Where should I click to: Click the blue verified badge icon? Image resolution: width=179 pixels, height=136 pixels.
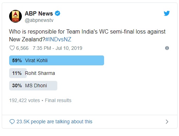pyautogui.click(x=57, y=13)
